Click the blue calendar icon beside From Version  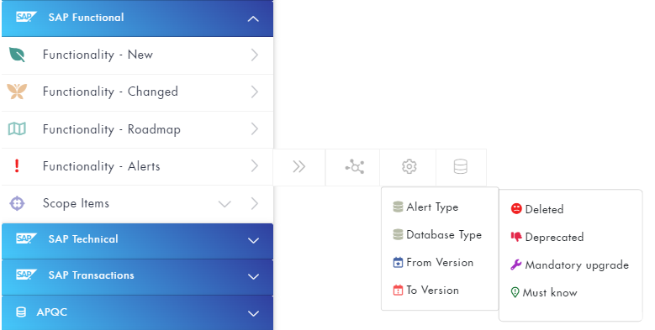click(x=398, y=263)
